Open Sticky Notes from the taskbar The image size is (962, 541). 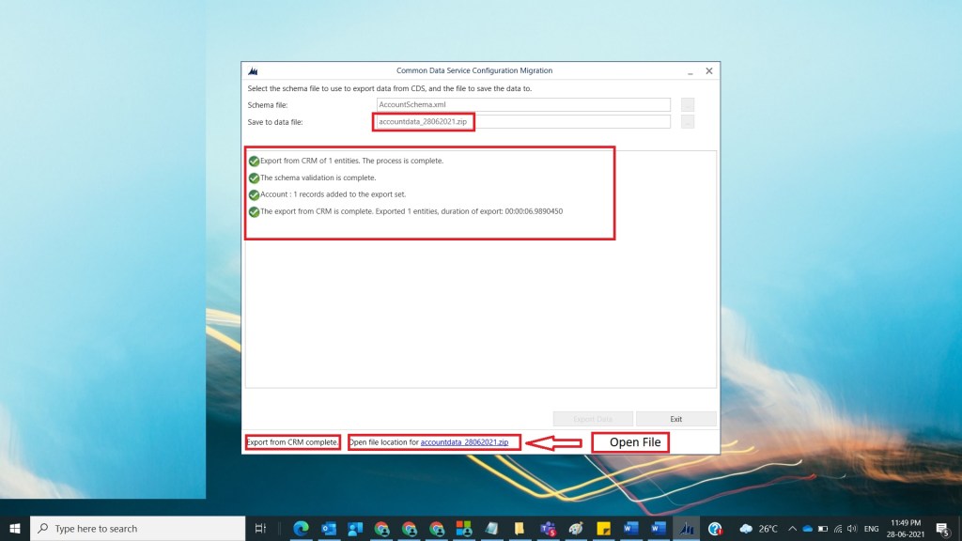coord(605,529)
